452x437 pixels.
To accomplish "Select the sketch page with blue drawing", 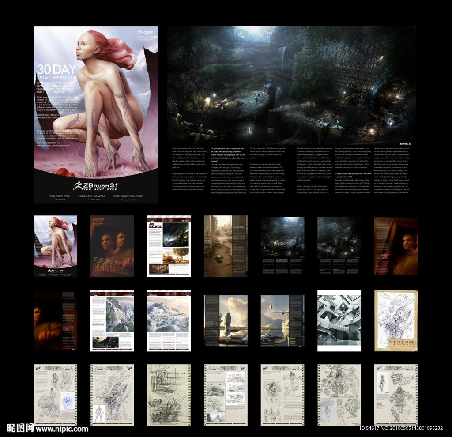I will 55,395.
